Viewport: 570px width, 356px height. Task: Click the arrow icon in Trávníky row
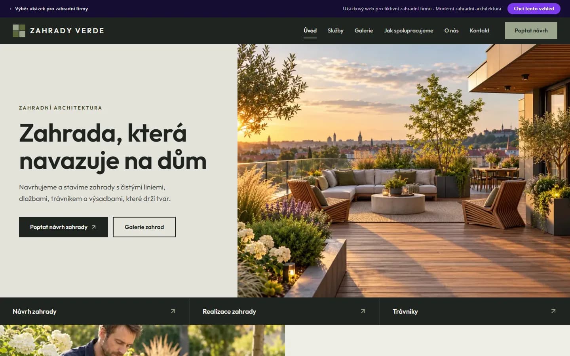click(x=553, y=311)
